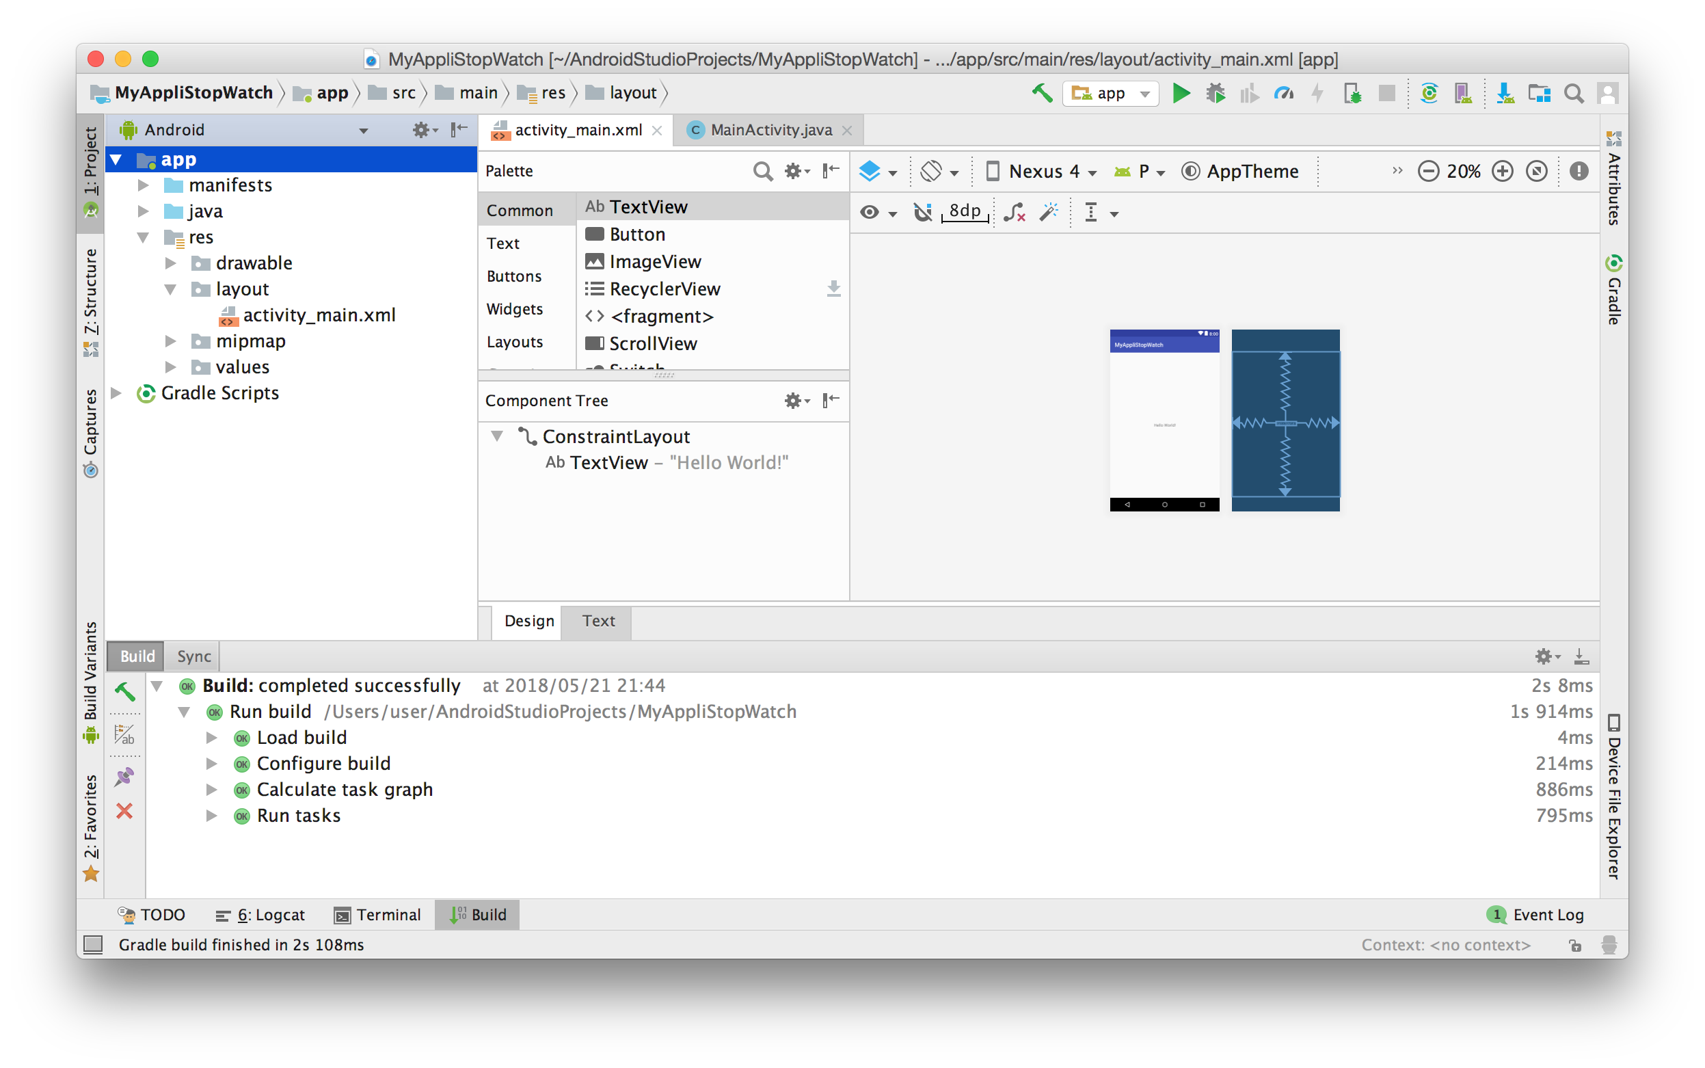Click Apply Changes lightning icon
The height and width of the screenshot is (1068, 1705).
click(1317, 93)
